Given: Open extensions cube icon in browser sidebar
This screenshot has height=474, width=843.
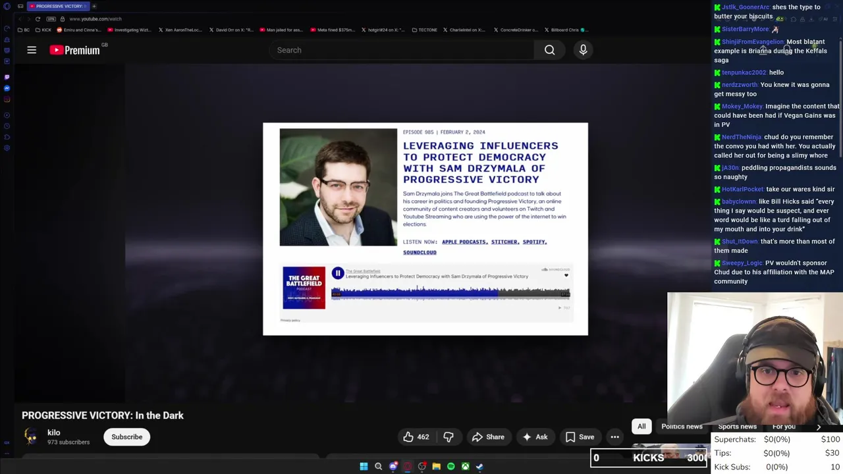Looking at the screenshot, I should pos(7,137).
